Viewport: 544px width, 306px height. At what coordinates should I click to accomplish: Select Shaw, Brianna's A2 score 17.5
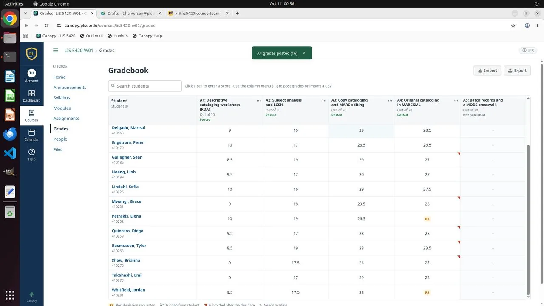(x=295, y=263)
